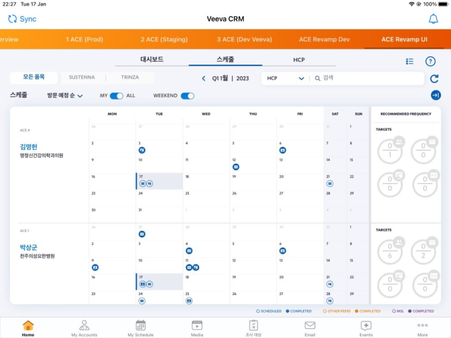451x338 pixels.
Task: Click the refresh icon beside search
Action: 434,79
